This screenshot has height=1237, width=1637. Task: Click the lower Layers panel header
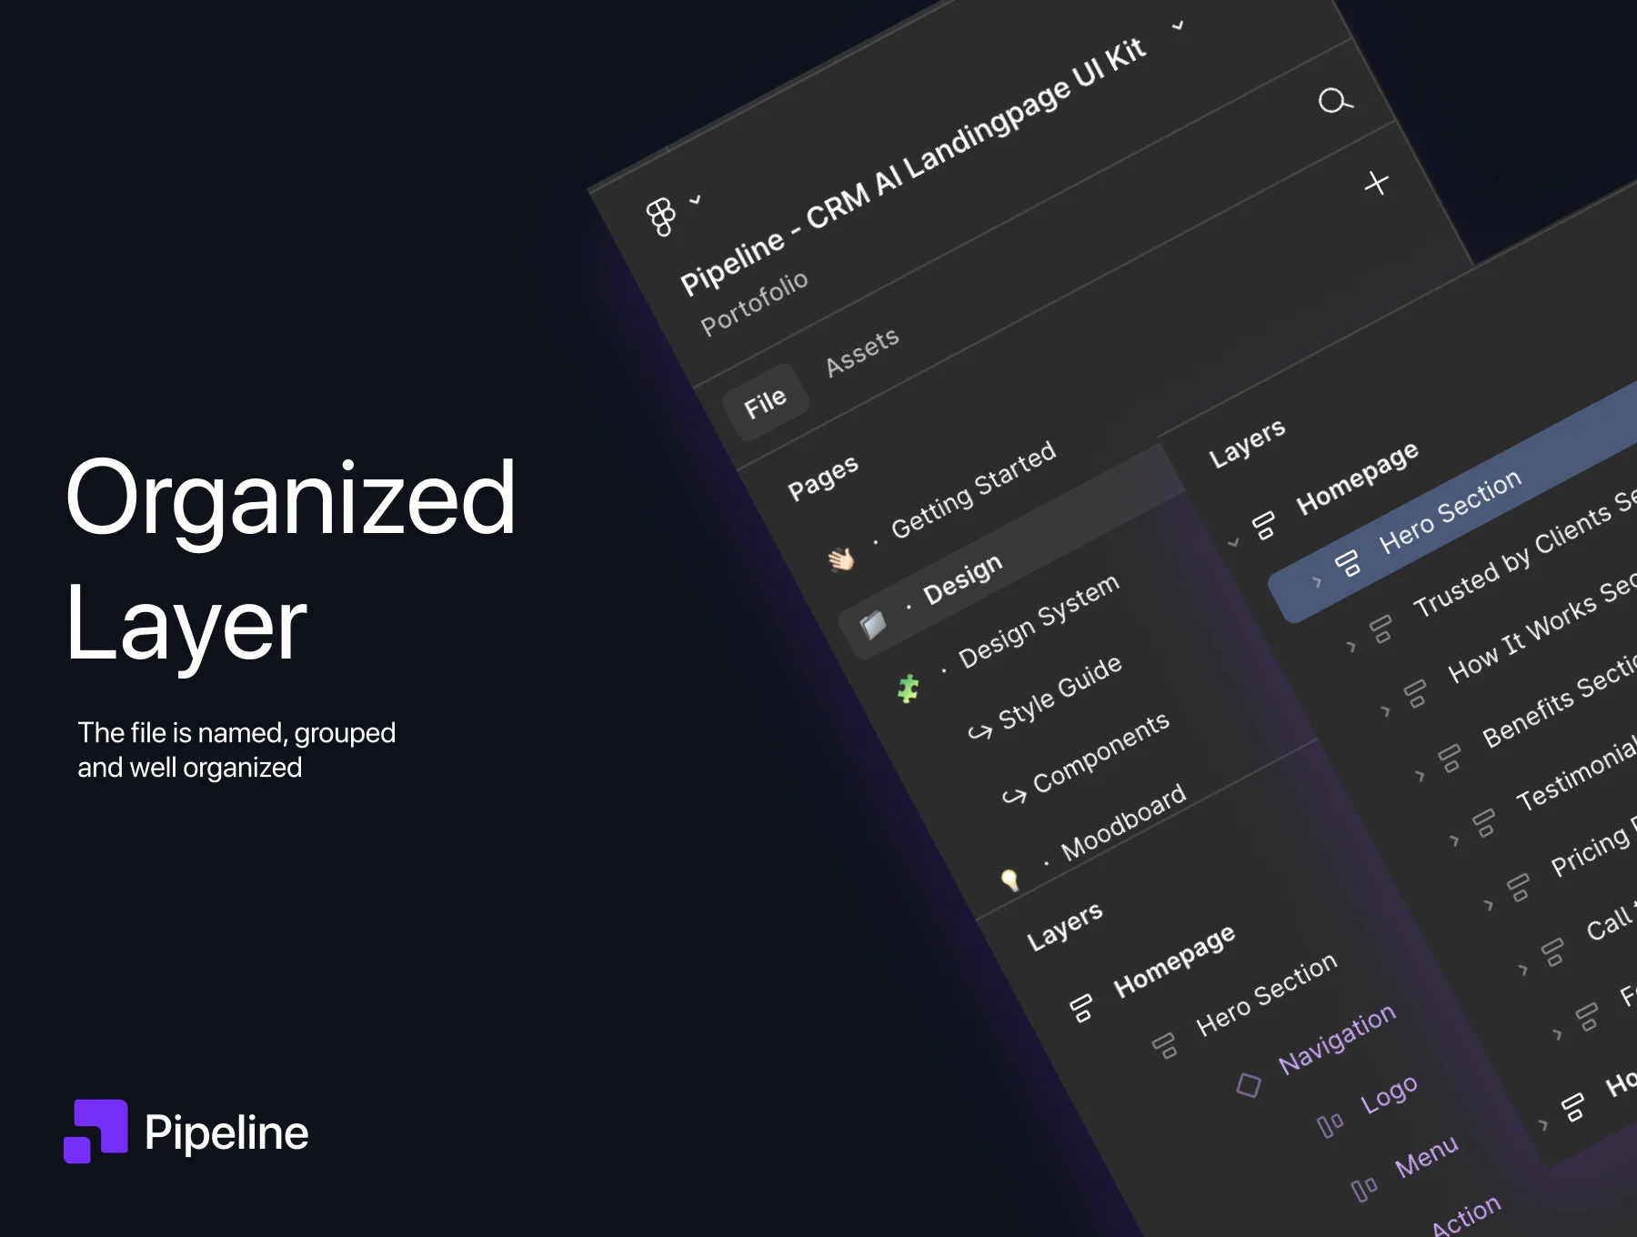[1065, 926]
